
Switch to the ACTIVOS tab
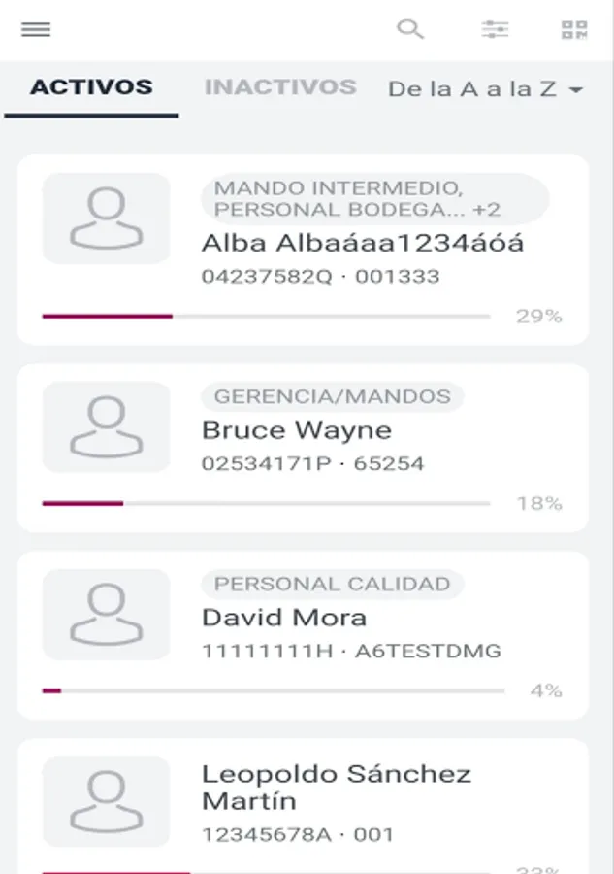[91, 87]
